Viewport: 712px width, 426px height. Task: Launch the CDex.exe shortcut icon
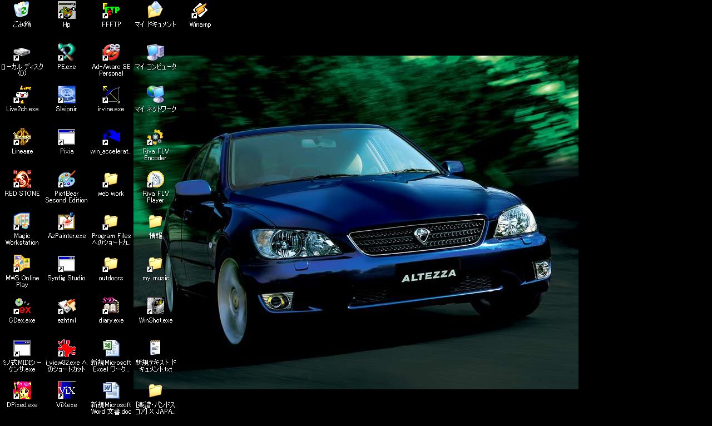click(x=22, y=306)
